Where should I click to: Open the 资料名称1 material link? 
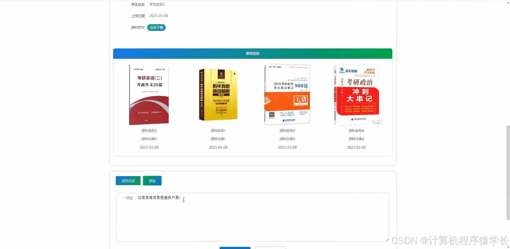(x=218, y=131)
